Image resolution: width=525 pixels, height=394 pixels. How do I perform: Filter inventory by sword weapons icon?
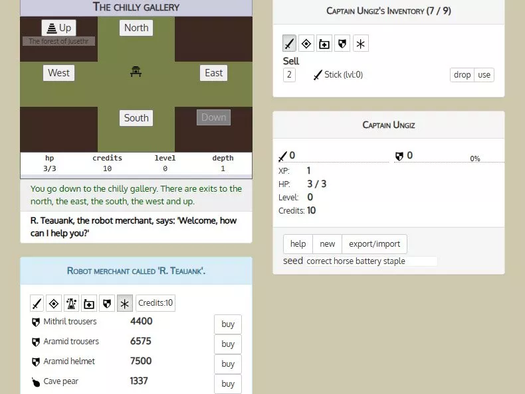(x=289, y=44)
